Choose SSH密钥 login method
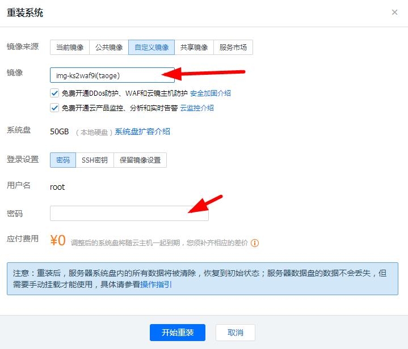Image resolution: width=408 pixels, height=349 pixels. point(95,160)
